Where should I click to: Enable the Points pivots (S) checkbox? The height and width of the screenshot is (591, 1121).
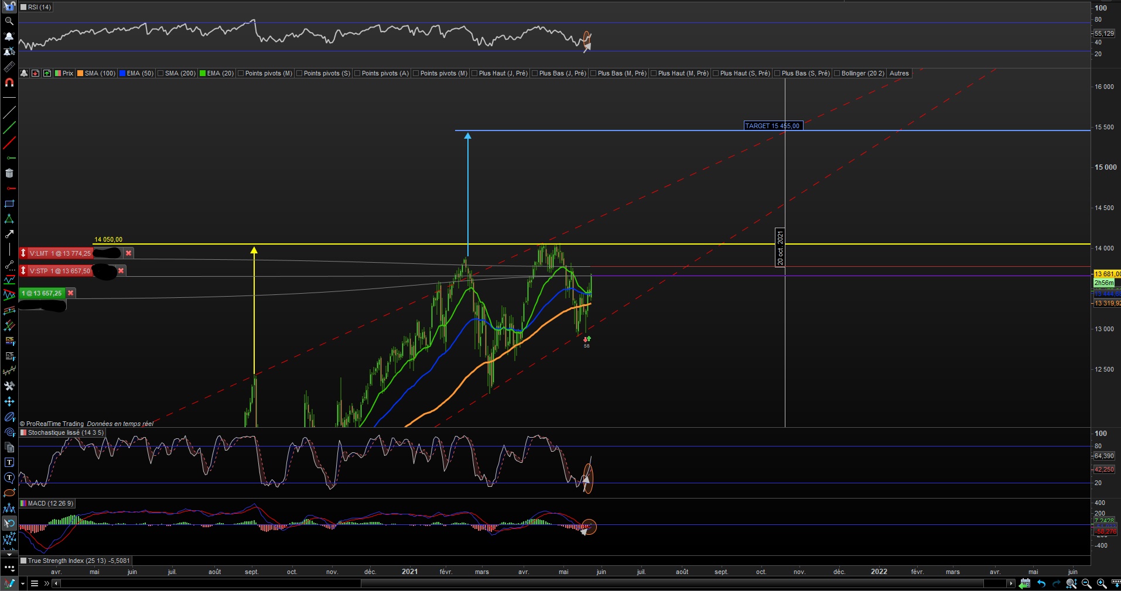tap(299, 73)
